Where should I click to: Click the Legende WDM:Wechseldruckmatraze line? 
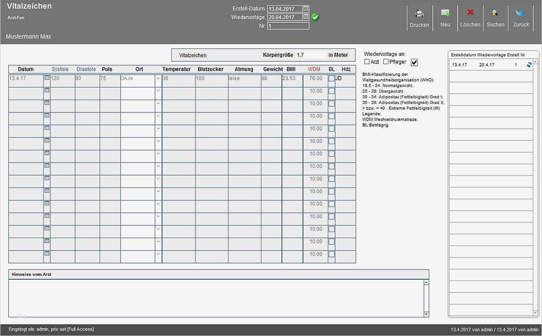[x=390, y=119]
